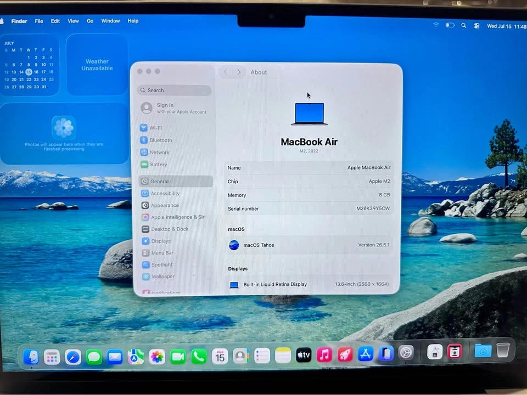The image size is (527, 395).
Task: Click the Photos widget on the desktop
Action: (x=64, y=134)
